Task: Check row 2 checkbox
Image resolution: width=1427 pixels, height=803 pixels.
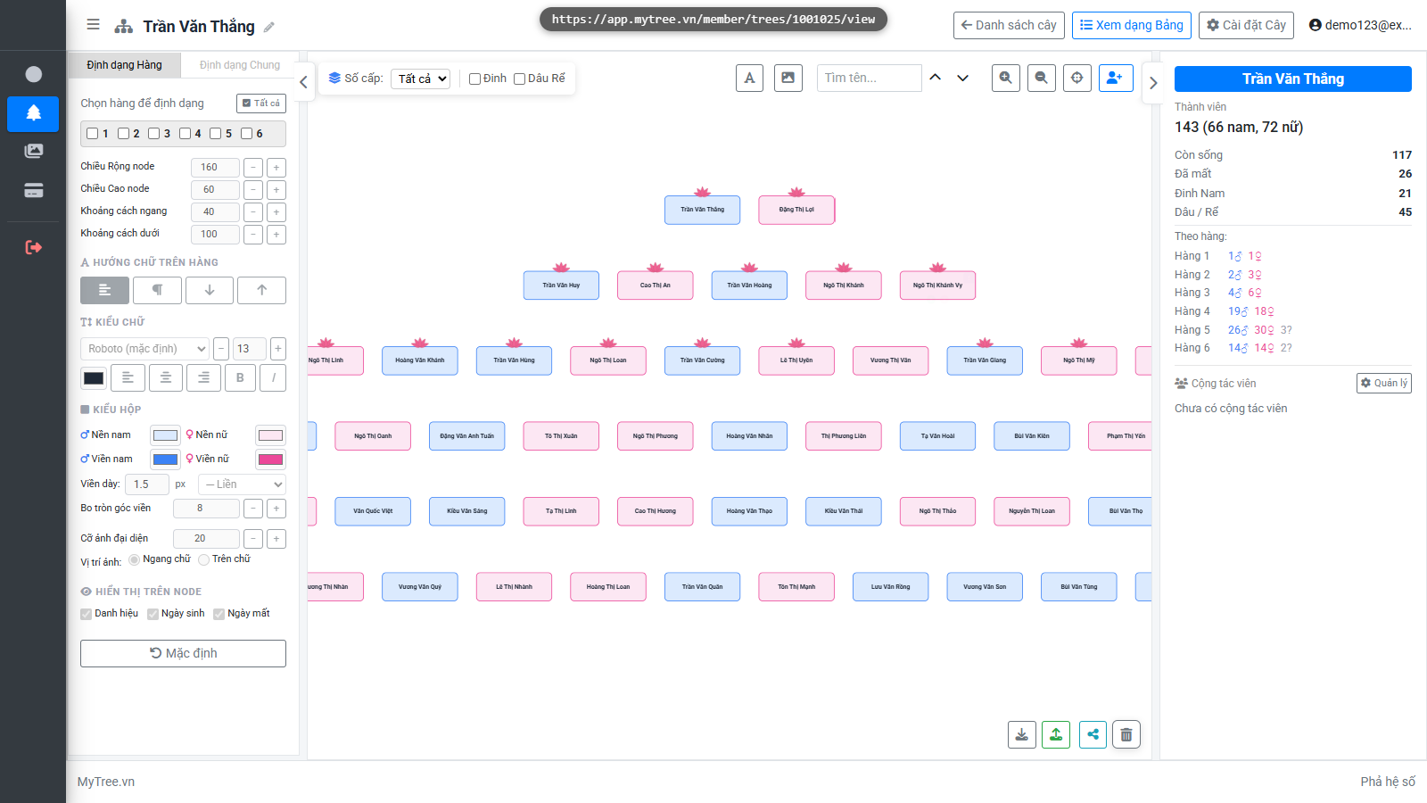Action: [123, 134]
